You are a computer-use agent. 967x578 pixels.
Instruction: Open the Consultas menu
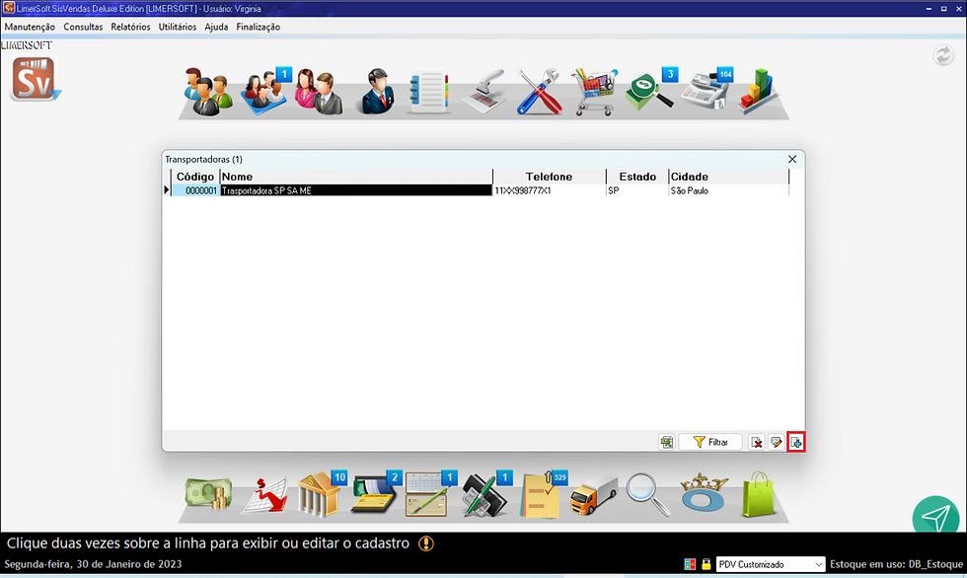pyautogui.click(x=83, y=27)
